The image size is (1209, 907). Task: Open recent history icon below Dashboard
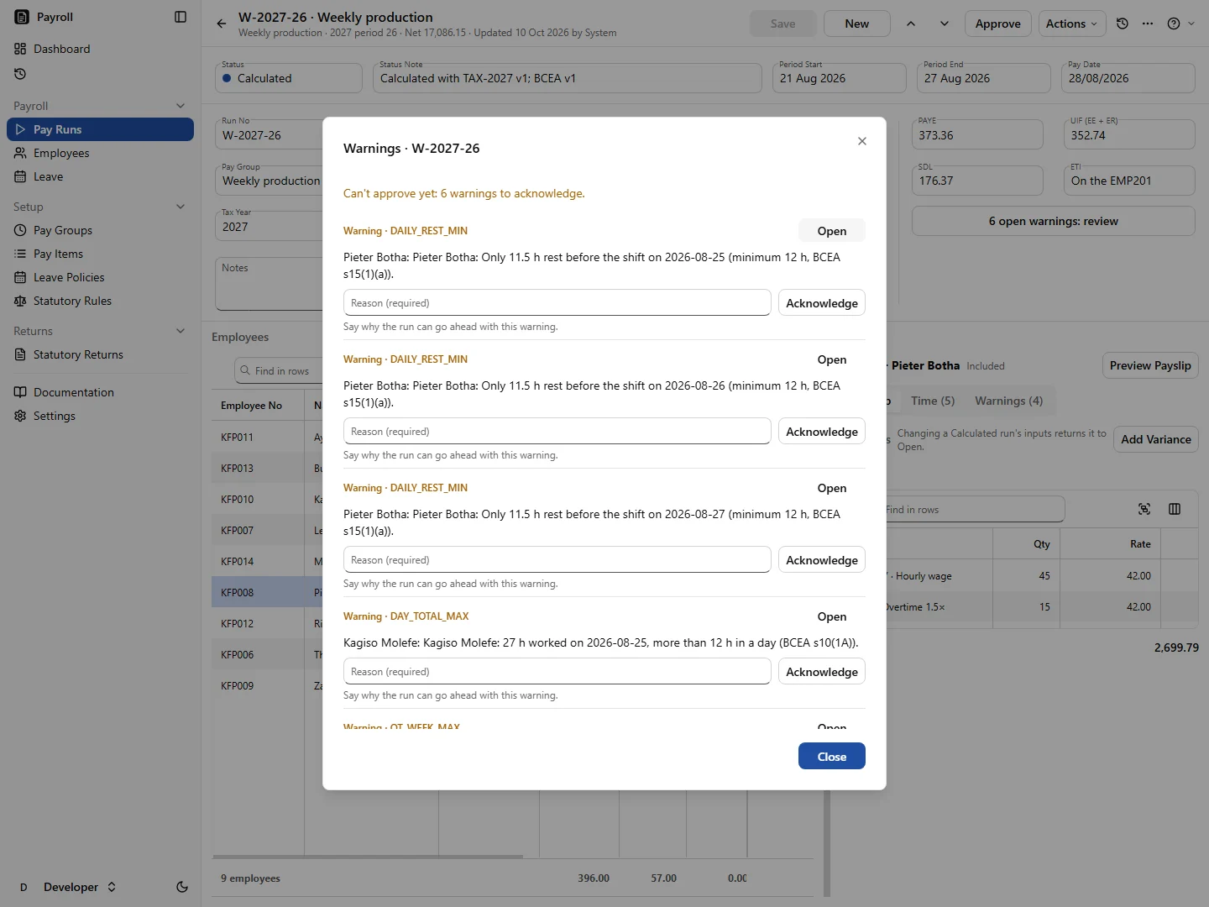(x=20, y=74)
